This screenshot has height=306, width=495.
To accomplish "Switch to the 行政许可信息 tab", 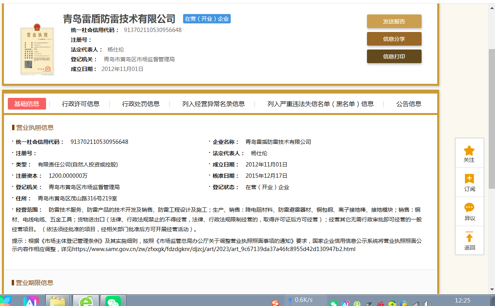I will point(81,104).
